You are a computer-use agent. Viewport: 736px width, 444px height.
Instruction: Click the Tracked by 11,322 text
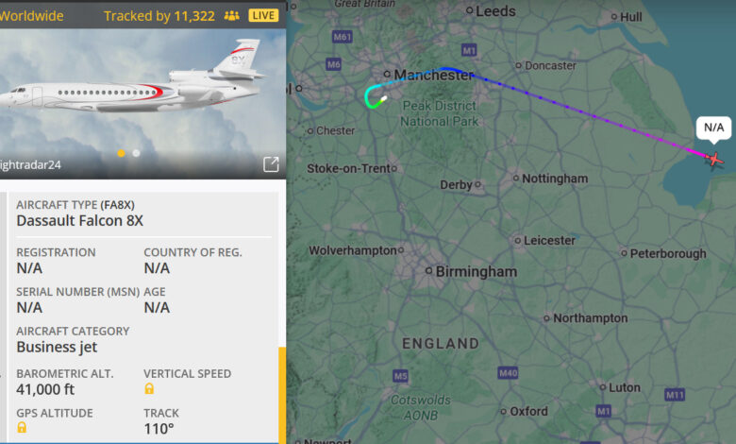click(159, 16)
